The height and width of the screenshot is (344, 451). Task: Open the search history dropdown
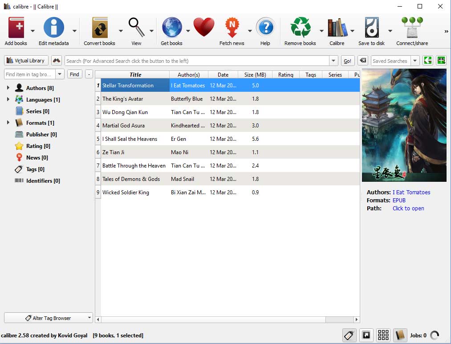click(333, 61)
